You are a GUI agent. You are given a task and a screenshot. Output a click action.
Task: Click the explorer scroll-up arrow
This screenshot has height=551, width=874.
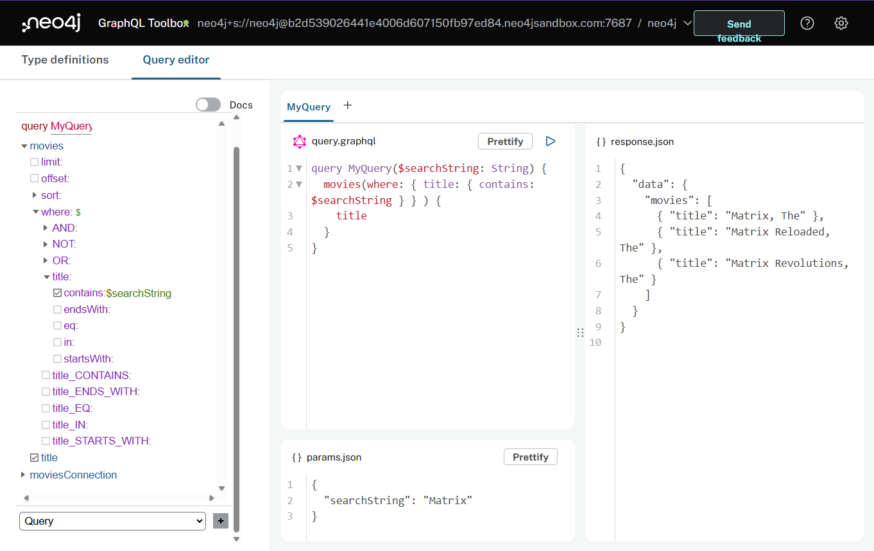point(222,124)
